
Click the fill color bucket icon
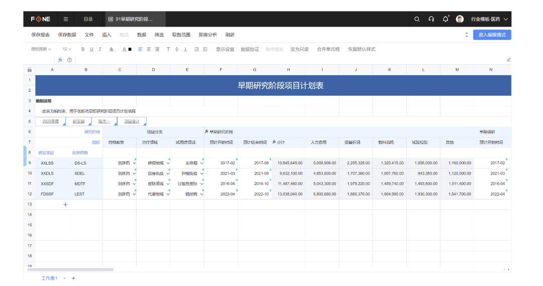(112, 49)
